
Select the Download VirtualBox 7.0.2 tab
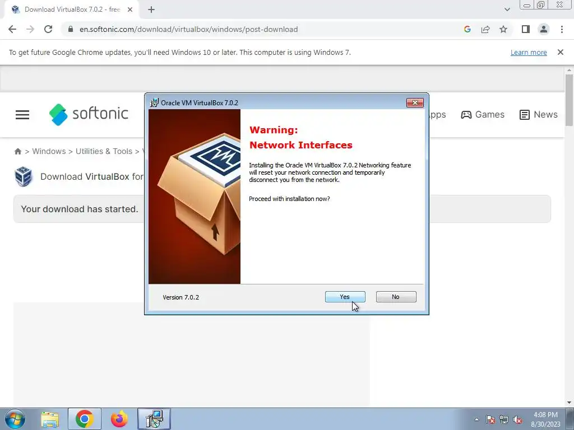click(x=71, y=10)
